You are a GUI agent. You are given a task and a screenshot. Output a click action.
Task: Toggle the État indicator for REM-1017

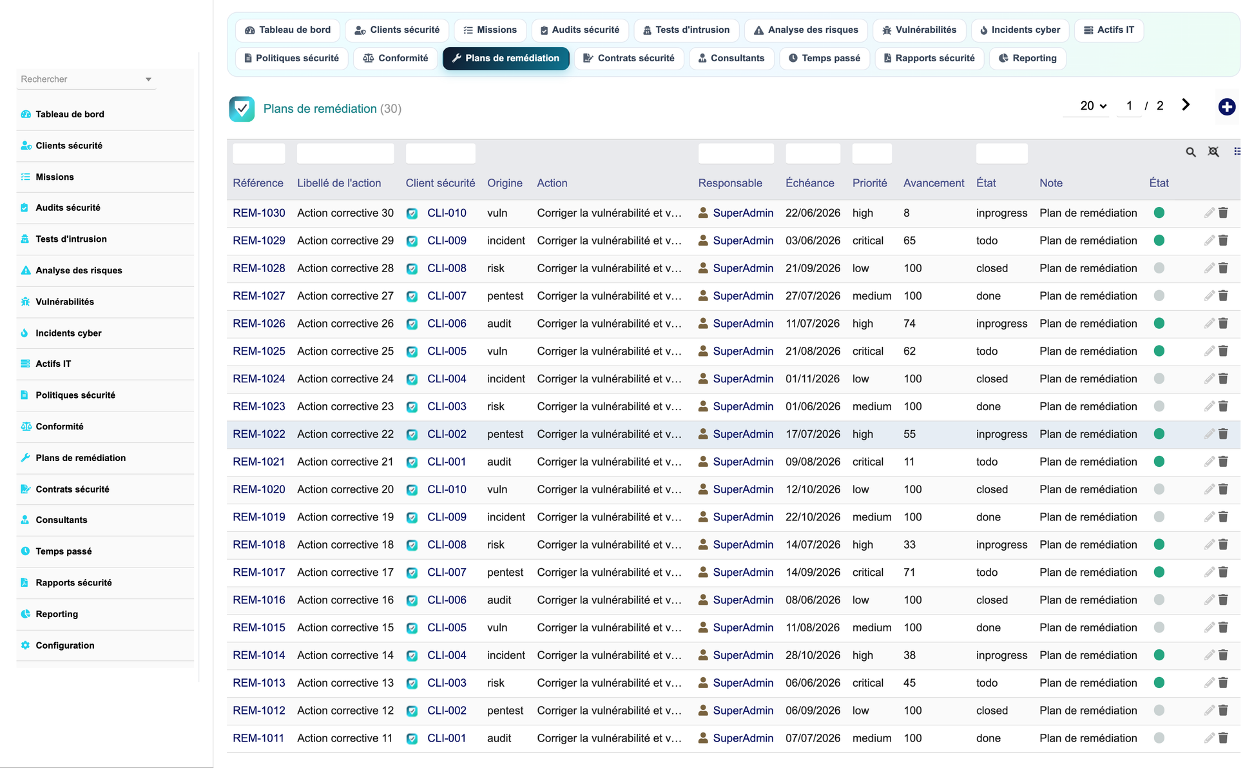[x=1159, y=573]
